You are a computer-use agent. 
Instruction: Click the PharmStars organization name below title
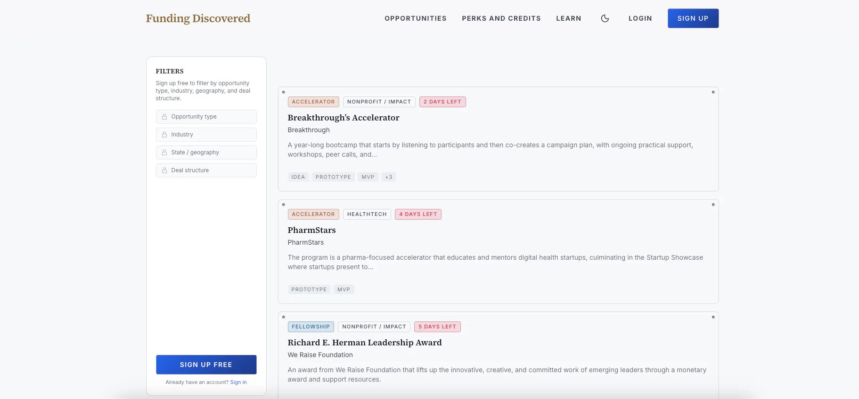[305, 242]
